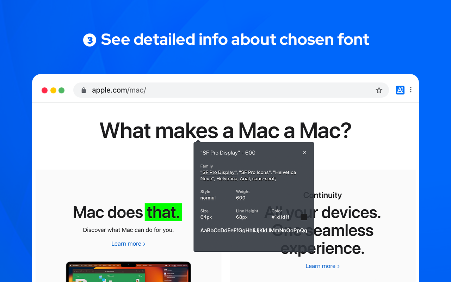
Task: Click the yellow traffic light button
Action: [x=53, y=90]
